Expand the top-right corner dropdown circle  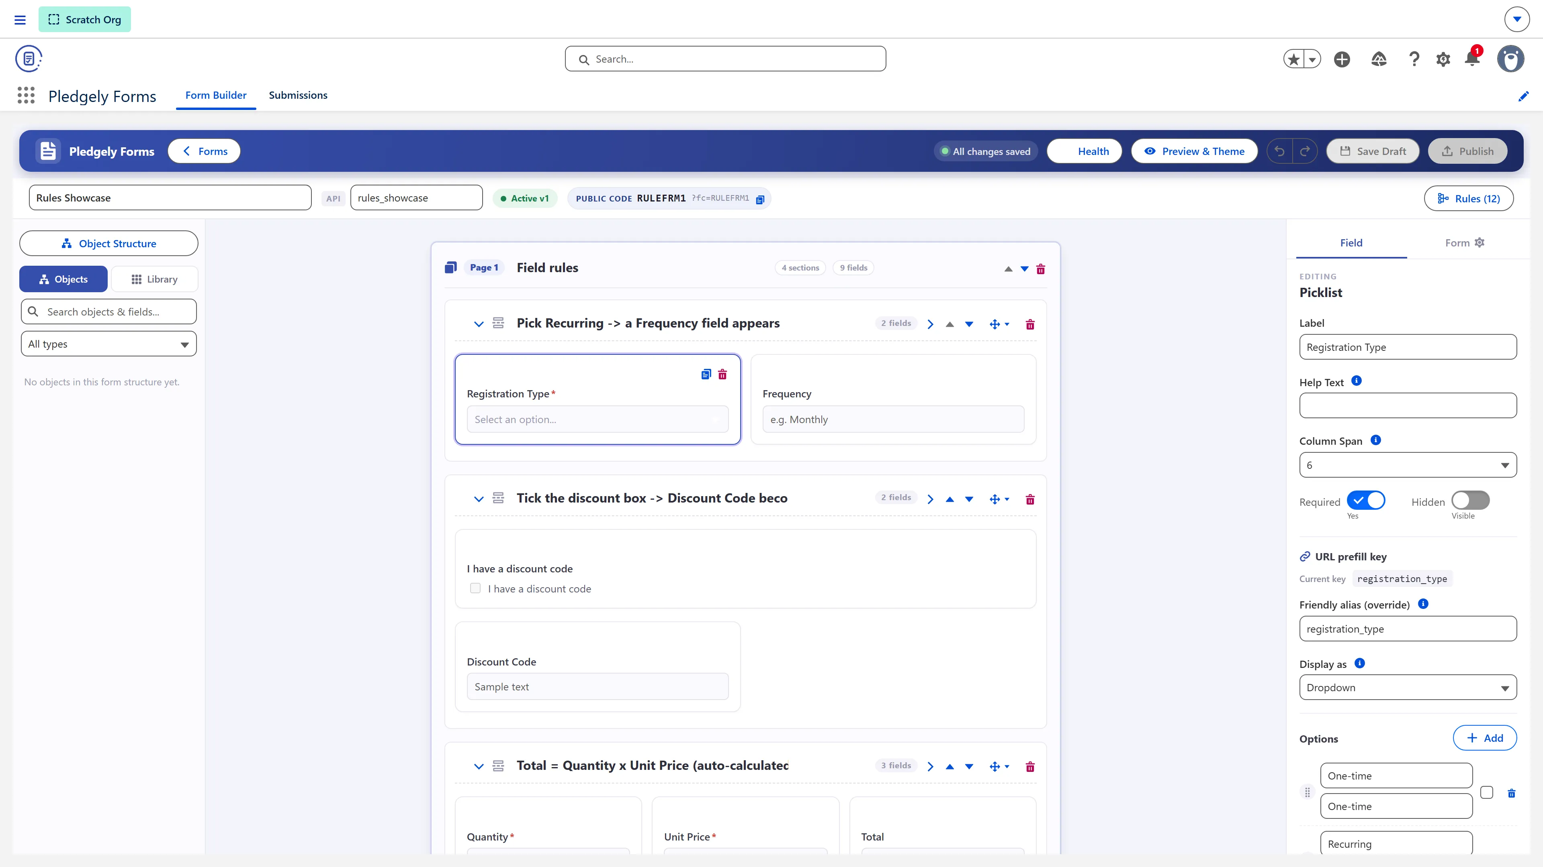coord(1516,19)
